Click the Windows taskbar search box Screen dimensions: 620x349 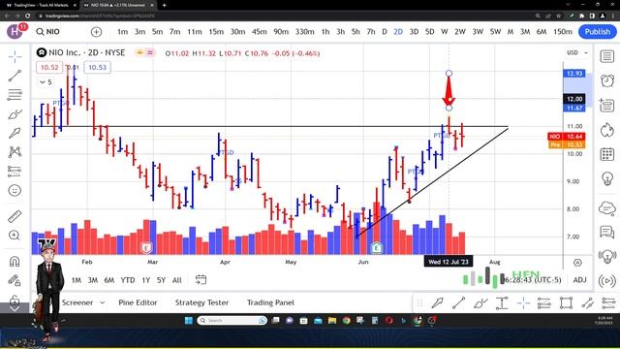(x=232, y=321)
